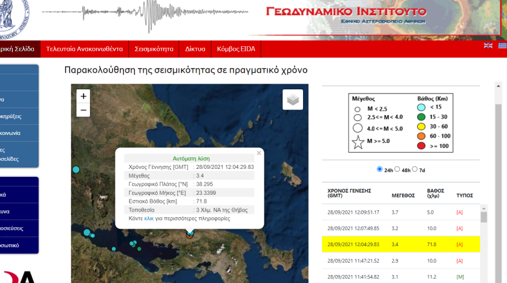Click the earthquake table scroll-up arrow
The height and width of the screenshot is (283, 507).
(483, 208)
